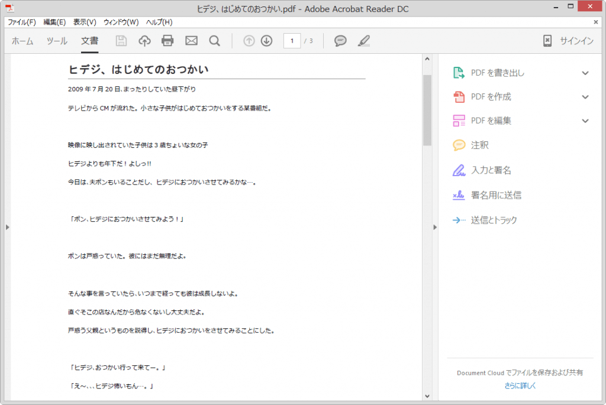Click the comment bubble icon in toolbar

click(340, 40)
